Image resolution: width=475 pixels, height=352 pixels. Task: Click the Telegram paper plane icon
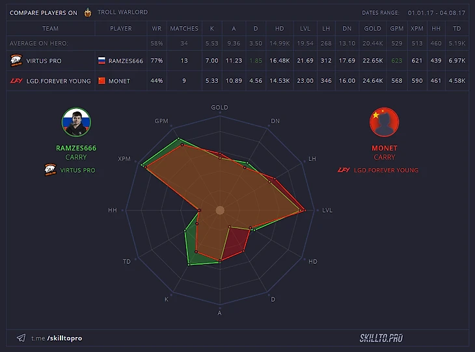click(21, 338)
